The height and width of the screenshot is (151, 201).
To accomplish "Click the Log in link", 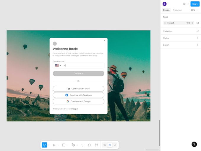I will [x=75, y=109].
